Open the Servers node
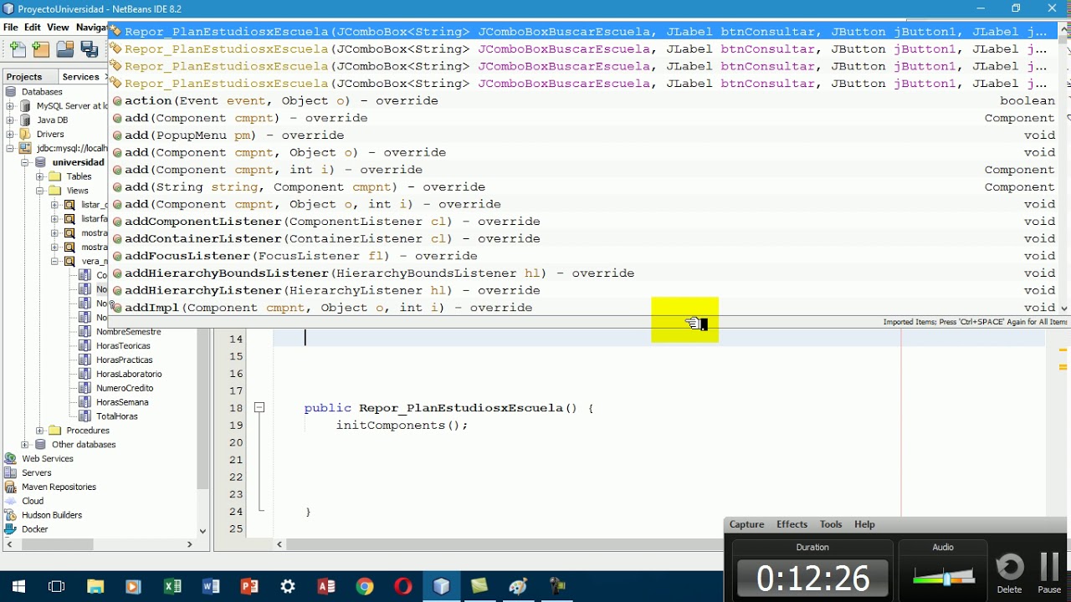Viewport: 1071px width, 602px height. pyautogui.click(x=36, y=473)
